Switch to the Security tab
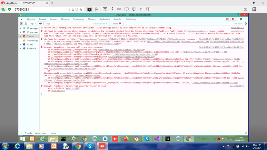Screen dimensions: 267x150 [x=117, y=19]
